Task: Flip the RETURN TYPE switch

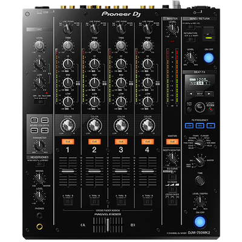Action: (x=191, y=40)
